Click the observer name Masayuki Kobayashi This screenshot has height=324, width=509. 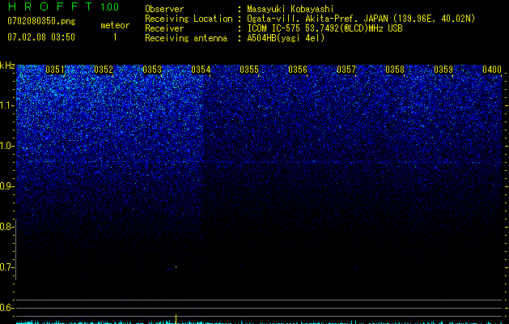[x=291, y=9]
